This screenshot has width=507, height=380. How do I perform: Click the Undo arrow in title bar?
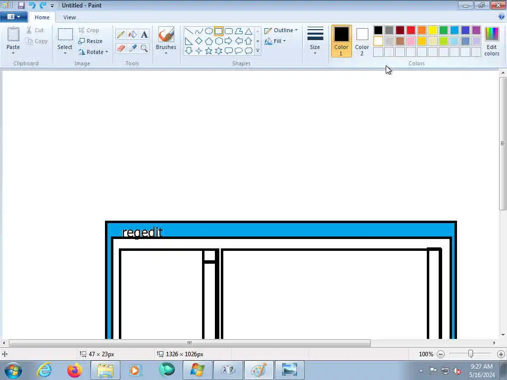point(32,5)
